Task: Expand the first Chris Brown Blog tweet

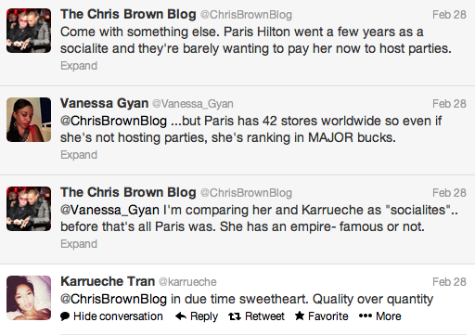Action: (79, 66)
